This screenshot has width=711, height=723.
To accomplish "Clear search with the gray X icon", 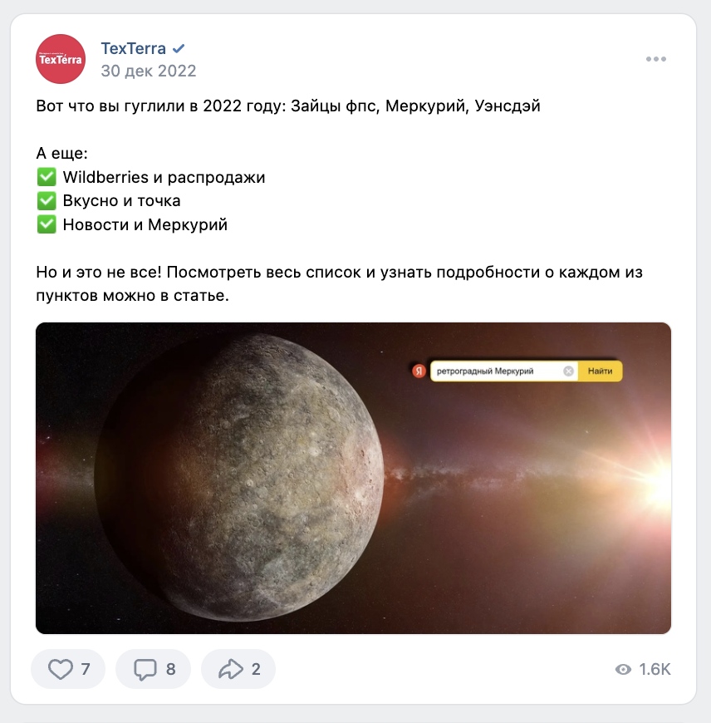I will (x=569, y=371).
